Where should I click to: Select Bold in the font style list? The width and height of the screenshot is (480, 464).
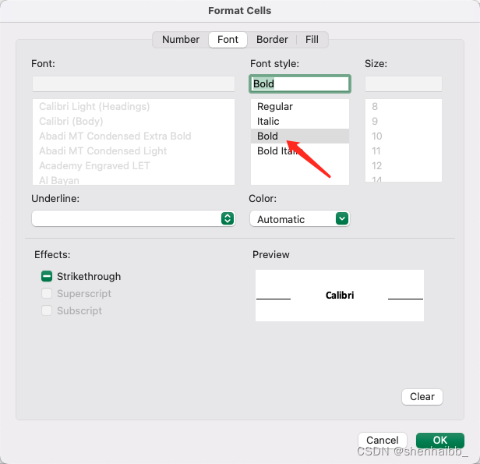tap(300, 136)
